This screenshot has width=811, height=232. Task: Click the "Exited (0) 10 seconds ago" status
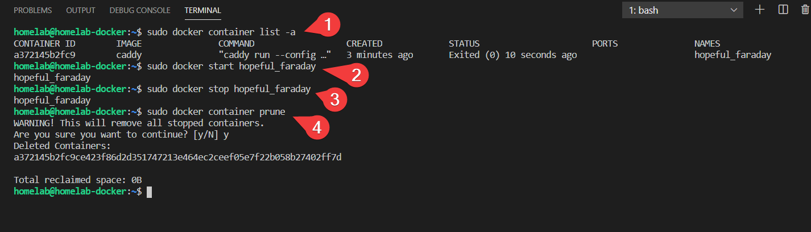512,55
